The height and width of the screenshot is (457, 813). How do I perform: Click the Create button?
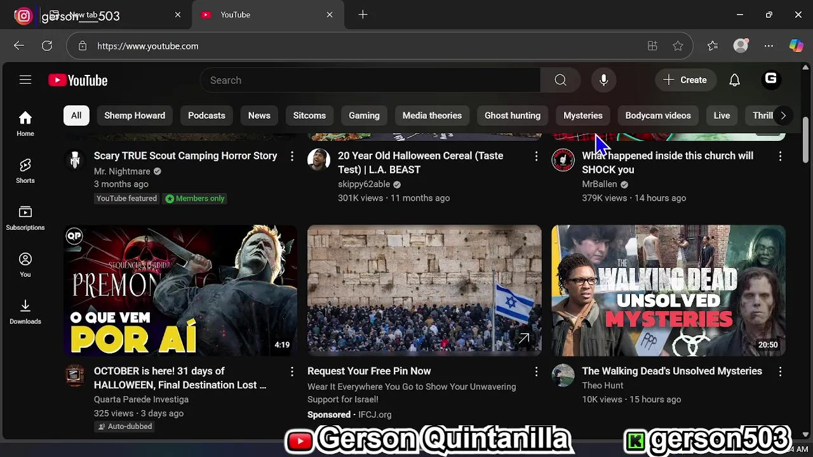coord(685,80)
